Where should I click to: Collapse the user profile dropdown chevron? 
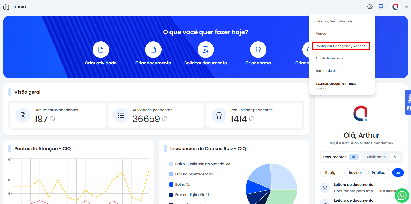pos(406,7)
